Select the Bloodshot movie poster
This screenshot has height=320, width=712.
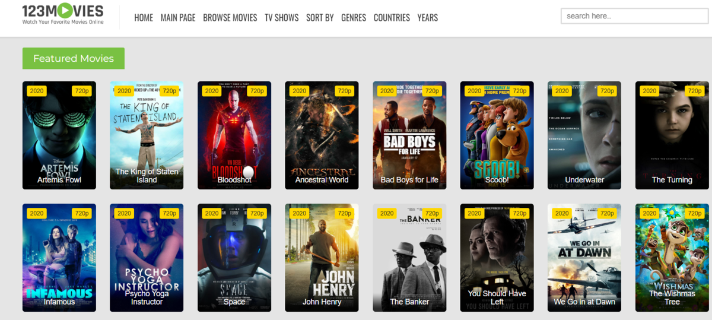tap(234, 135)
